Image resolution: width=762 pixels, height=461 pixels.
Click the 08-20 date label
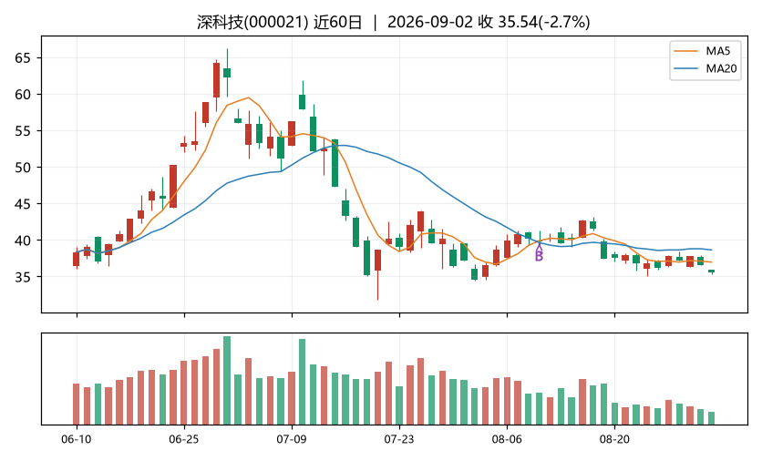(614, 440)
